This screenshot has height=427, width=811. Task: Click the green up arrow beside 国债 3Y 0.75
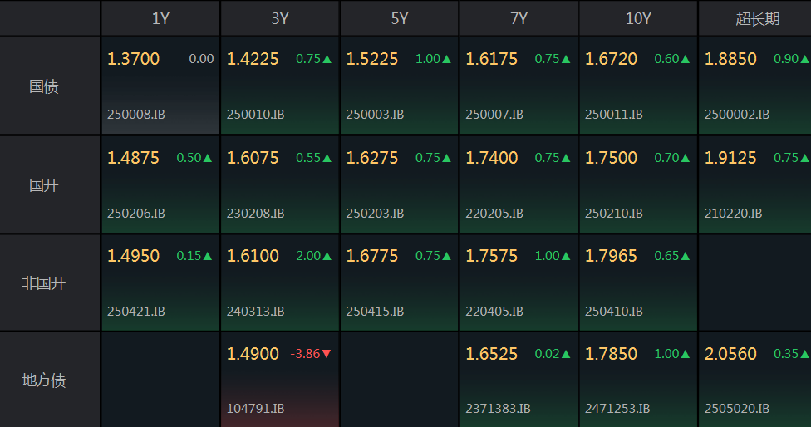(327, 60)
